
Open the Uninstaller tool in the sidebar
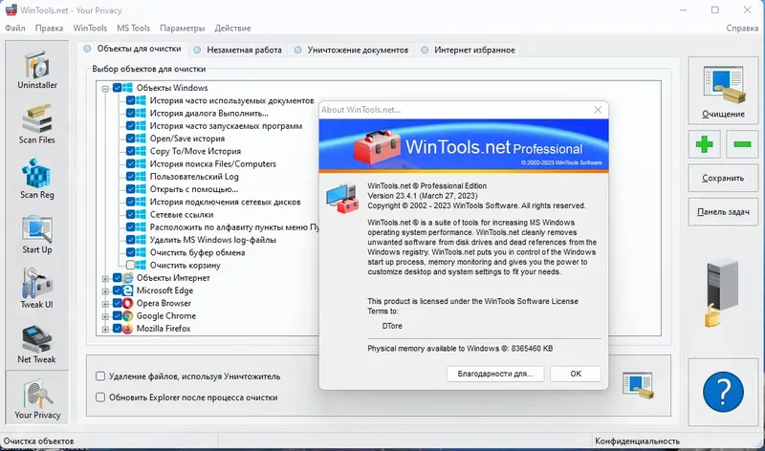(37, 69)
